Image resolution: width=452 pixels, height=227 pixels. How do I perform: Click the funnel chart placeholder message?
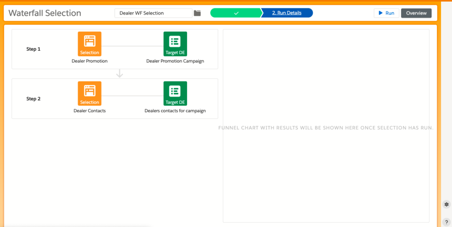pyautogui.click(x=326, y=128)
